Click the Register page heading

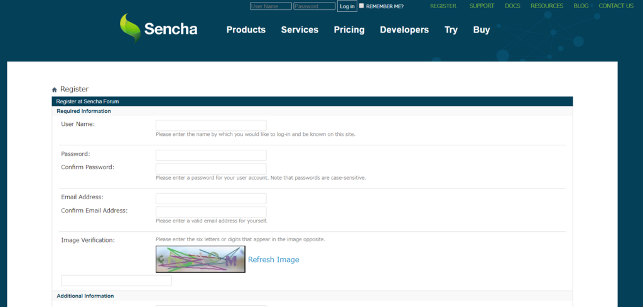[74, 89]
